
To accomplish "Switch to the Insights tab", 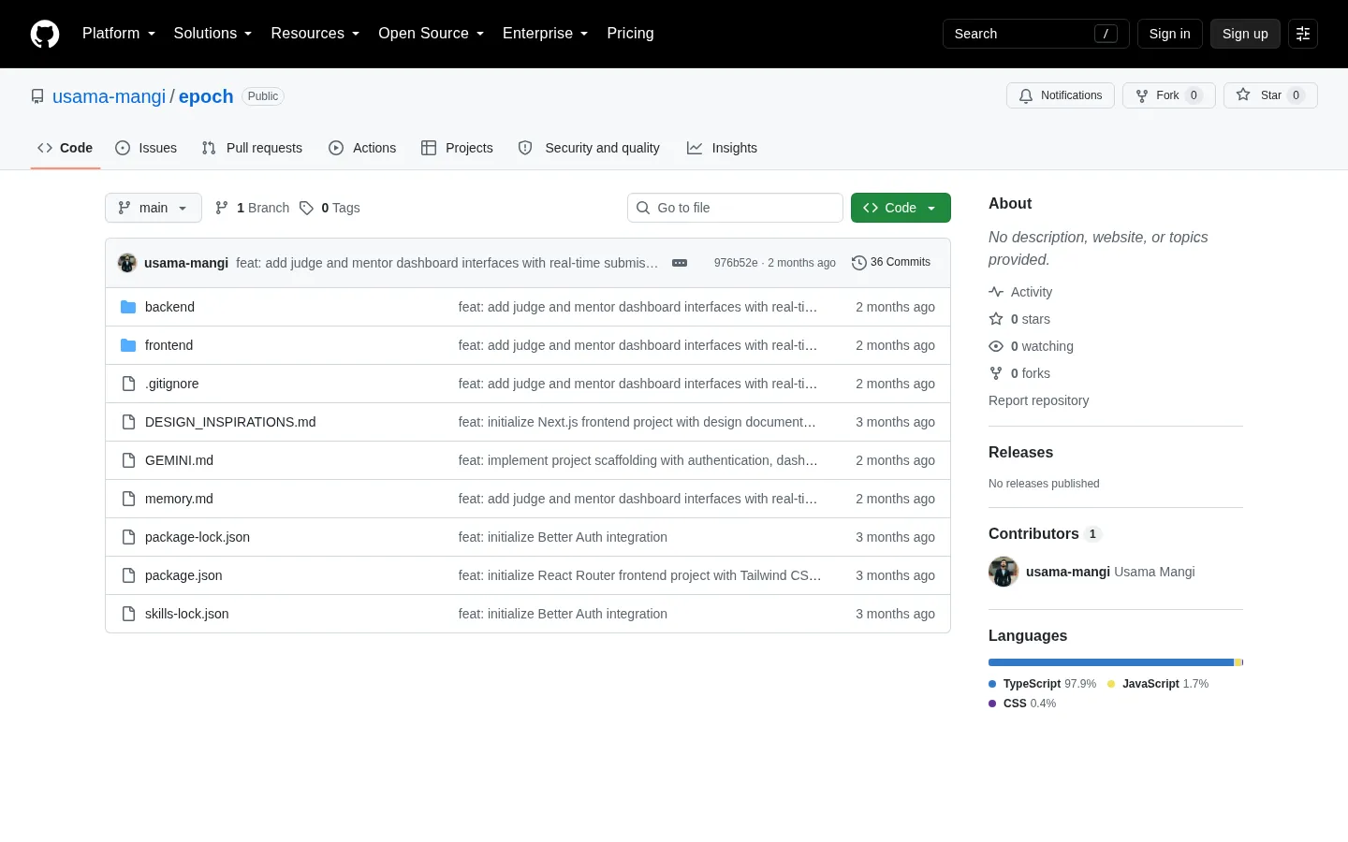I will [722, 148].
